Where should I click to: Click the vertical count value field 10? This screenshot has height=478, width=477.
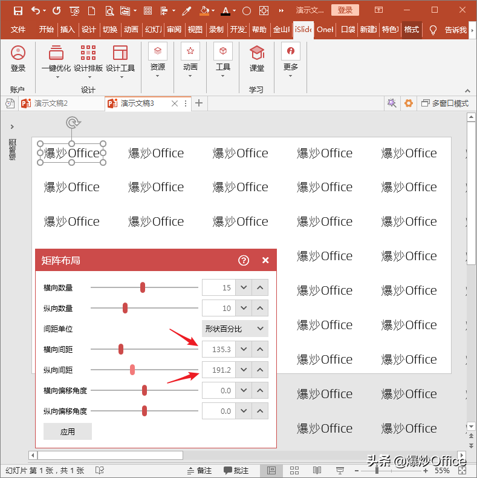pyautogui.click(x=219, y=308)
